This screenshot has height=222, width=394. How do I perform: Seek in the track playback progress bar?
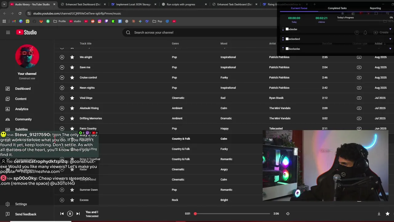click(232, 213)
